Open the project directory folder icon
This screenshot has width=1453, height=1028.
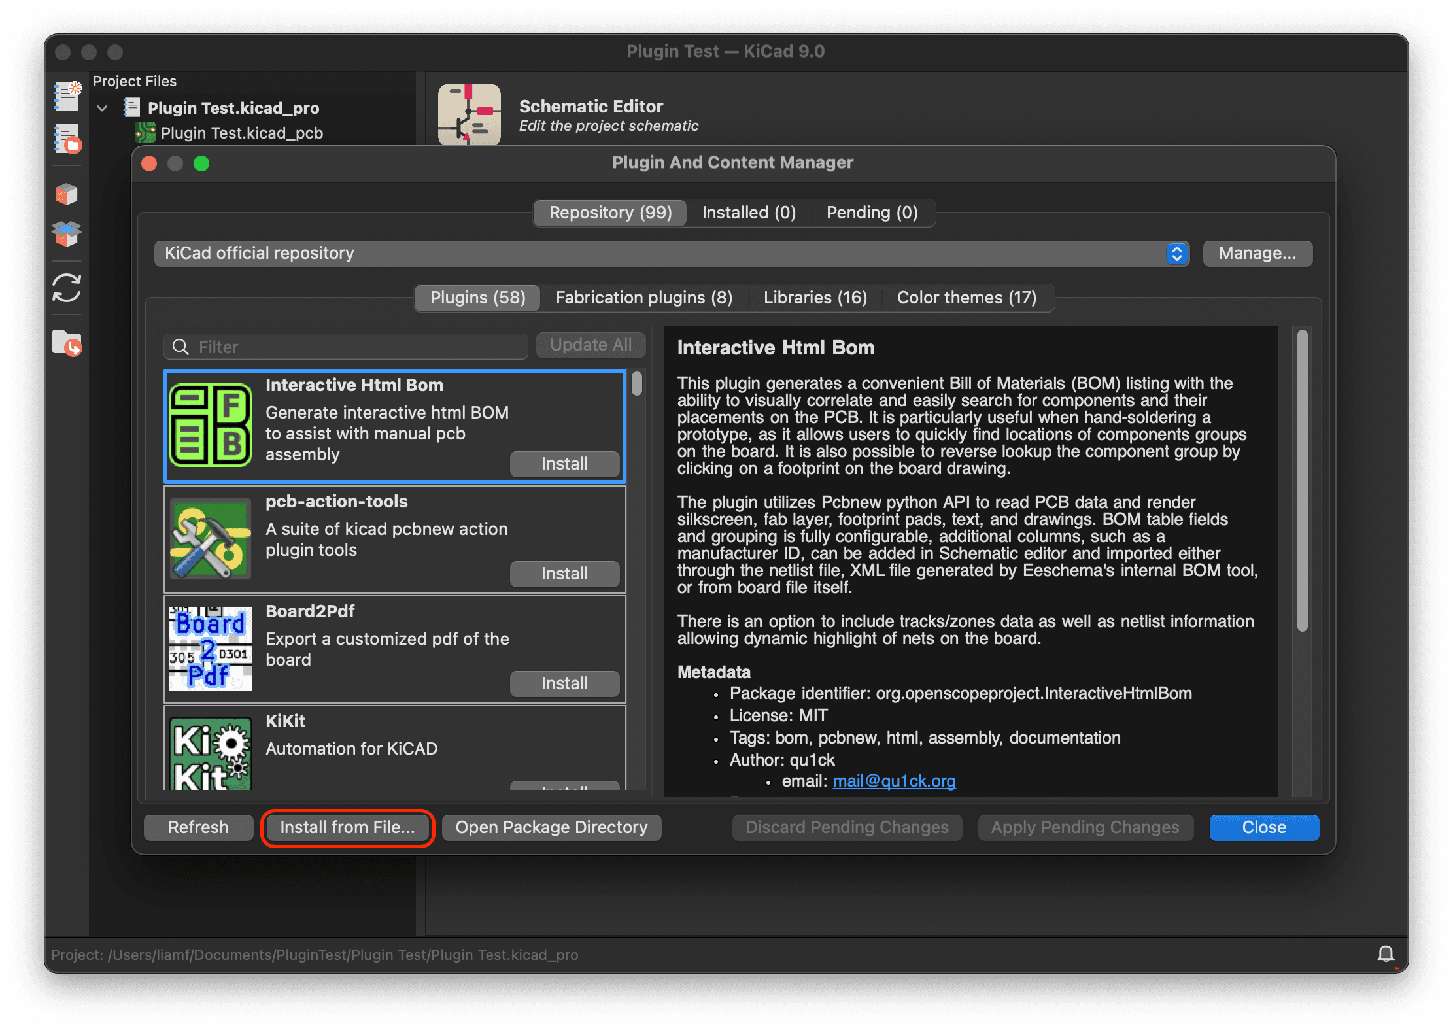[x=66, y=341]
